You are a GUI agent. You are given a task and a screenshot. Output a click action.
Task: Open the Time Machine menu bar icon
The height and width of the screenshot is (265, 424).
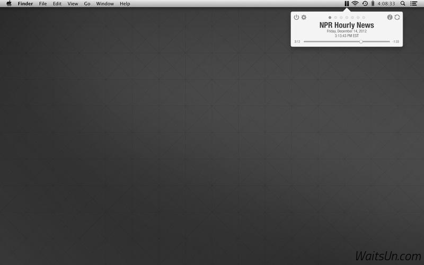pos(365,4)
